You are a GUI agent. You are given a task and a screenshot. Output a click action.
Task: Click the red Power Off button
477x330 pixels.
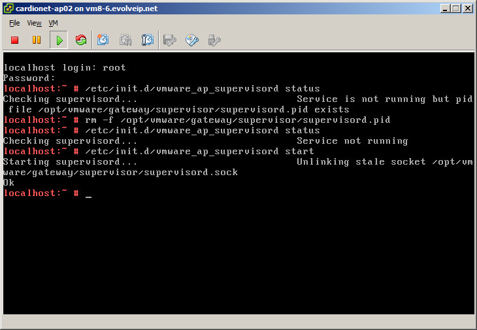tap(14, 41)
